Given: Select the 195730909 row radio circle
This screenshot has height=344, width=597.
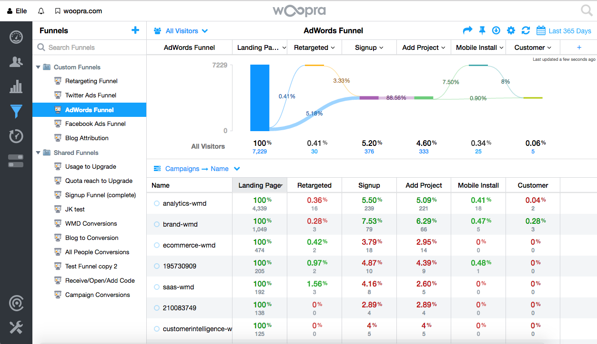Looking at the screenshot, I should pos(156,266).
